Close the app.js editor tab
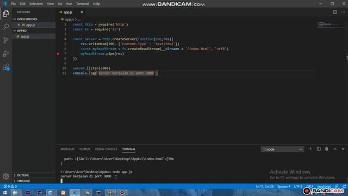The height and width of the screenshot is (196, 348). click(x=82, y=12)
